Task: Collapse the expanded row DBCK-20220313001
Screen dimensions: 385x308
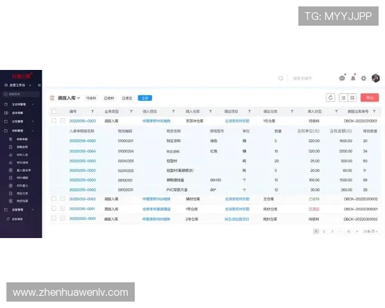Action: click(x=63, y=121)
